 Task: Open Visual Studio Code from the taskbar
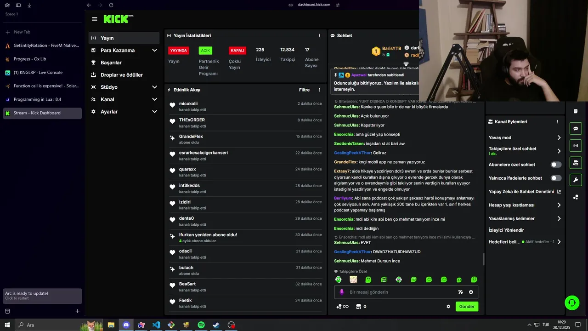(156, 325)
